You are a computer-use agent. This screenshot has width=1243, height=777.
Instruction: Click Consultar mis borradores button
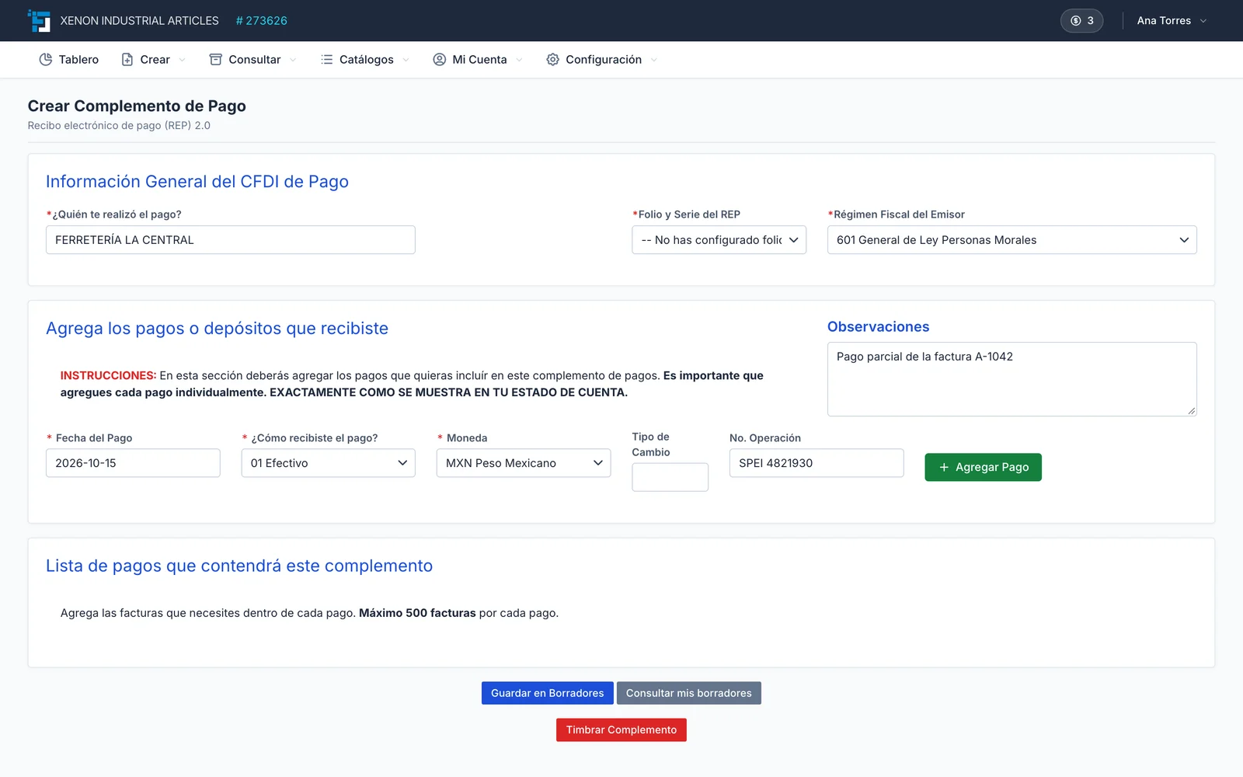tap(689, 693)
